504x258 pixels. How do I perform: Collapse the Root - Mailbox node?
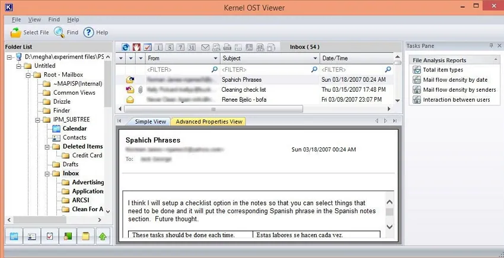(x=28, y=75)
